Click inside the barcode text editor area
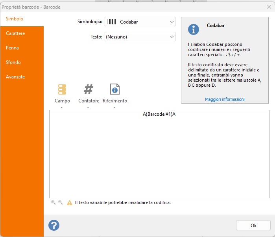The image size is (275, 237). click(x=159, y=154)
